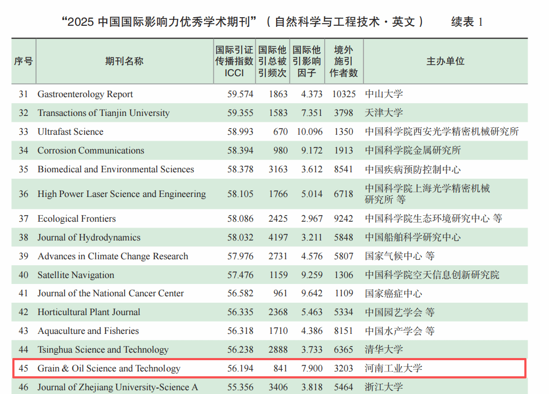This screenshot has width=549, height=394.
Task: Click the '天津大学' sponsor cell
Action: (384, 113)
